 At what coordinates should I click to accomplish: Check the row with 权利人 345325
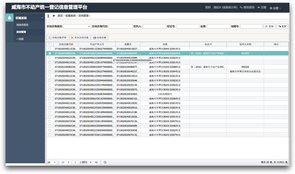pyautogui.click(x=50, y=67)
